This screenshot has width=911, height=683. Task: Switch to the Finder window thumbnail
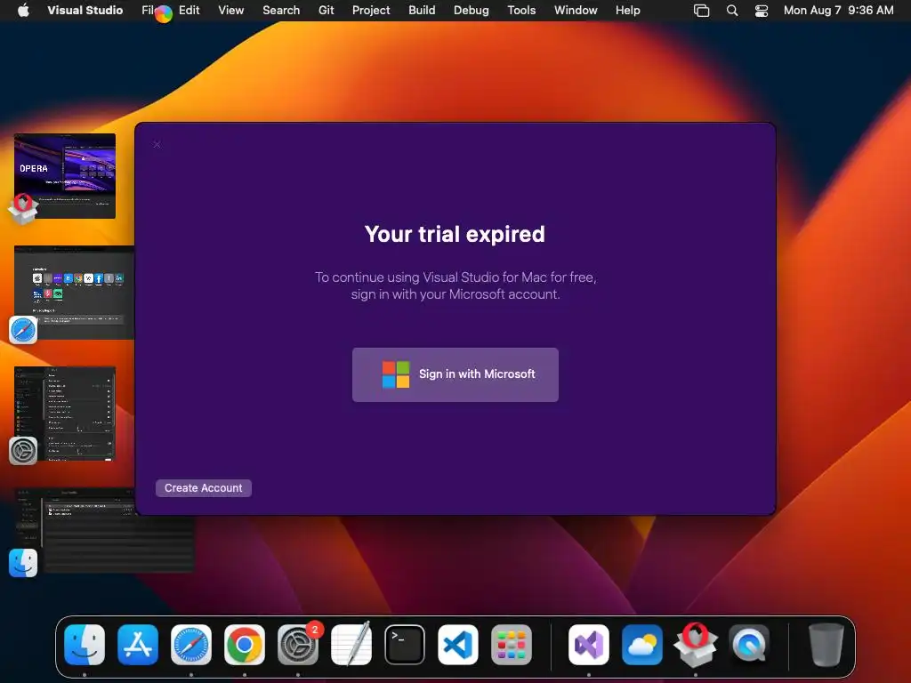105,530
